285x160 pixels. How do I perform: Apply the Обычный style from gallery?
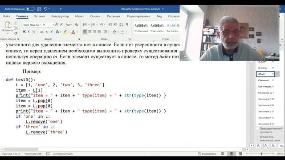point(141,28)
